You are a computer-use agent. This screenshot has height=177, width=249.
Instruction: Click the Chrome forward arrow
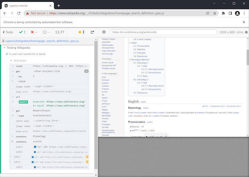[x=12, y=13]
